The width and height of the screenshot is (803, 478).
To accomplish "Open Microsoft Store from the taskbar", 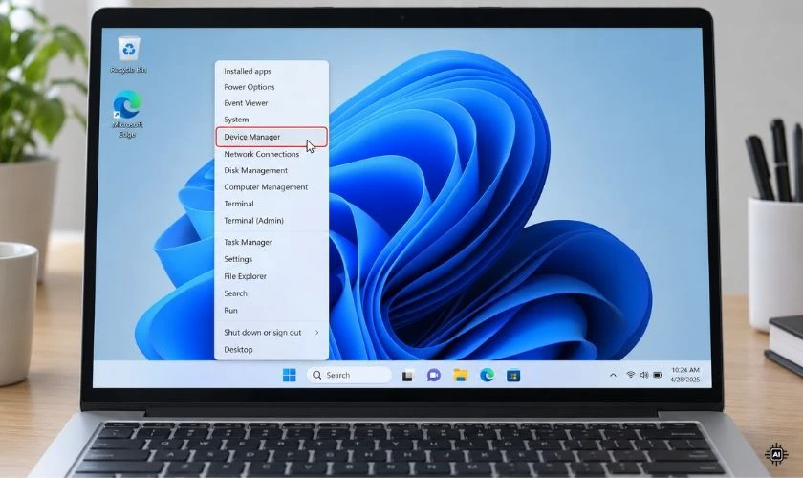I will pos(513,376).
